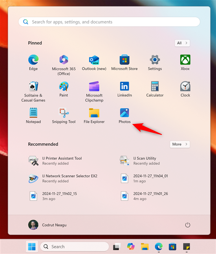This screenshot has height=254, width=216.
Task: Open File Explorer on the taskbar
Action: point(145,247)
